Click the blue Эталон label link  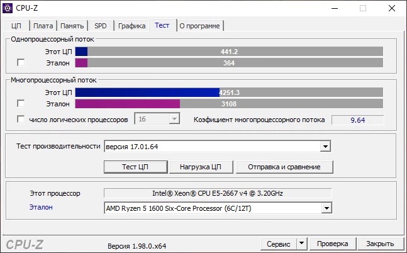(41, 207)
